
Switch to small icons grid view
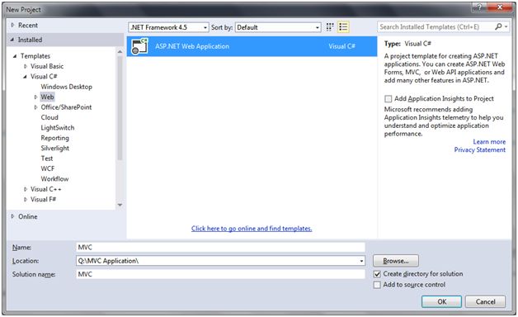[x=330, y=27]
